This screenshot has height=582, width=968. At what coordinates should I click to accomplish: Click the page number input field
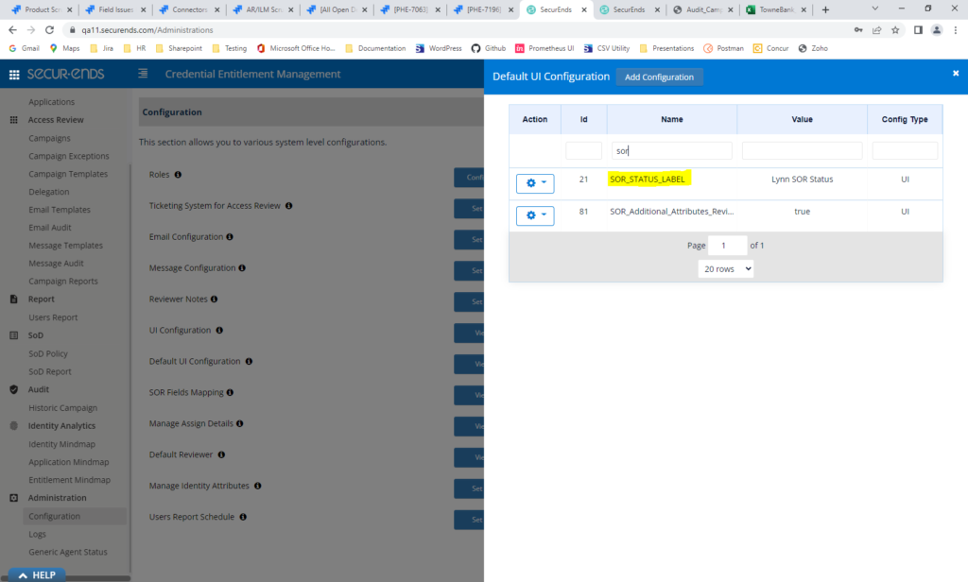pyautogui.click(x=727, y=246)
